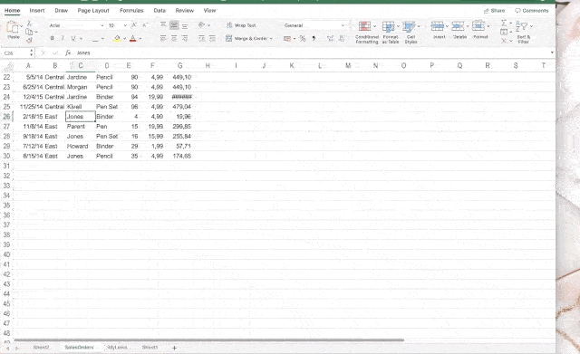Viewport: 580px width, 354px height.
Task: Decrease decimal places
Action: click(342, 38)
